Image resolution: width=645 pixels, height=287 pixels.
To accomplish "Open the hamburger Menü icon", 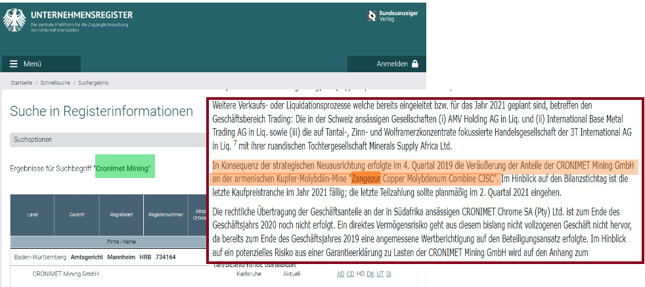I will pos(14,64).
